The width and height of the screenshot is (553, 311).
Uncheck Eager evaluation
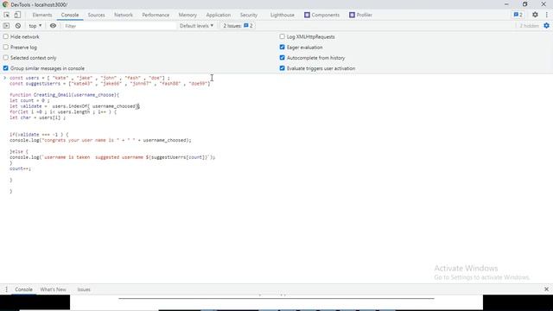(x=283, y=47)
